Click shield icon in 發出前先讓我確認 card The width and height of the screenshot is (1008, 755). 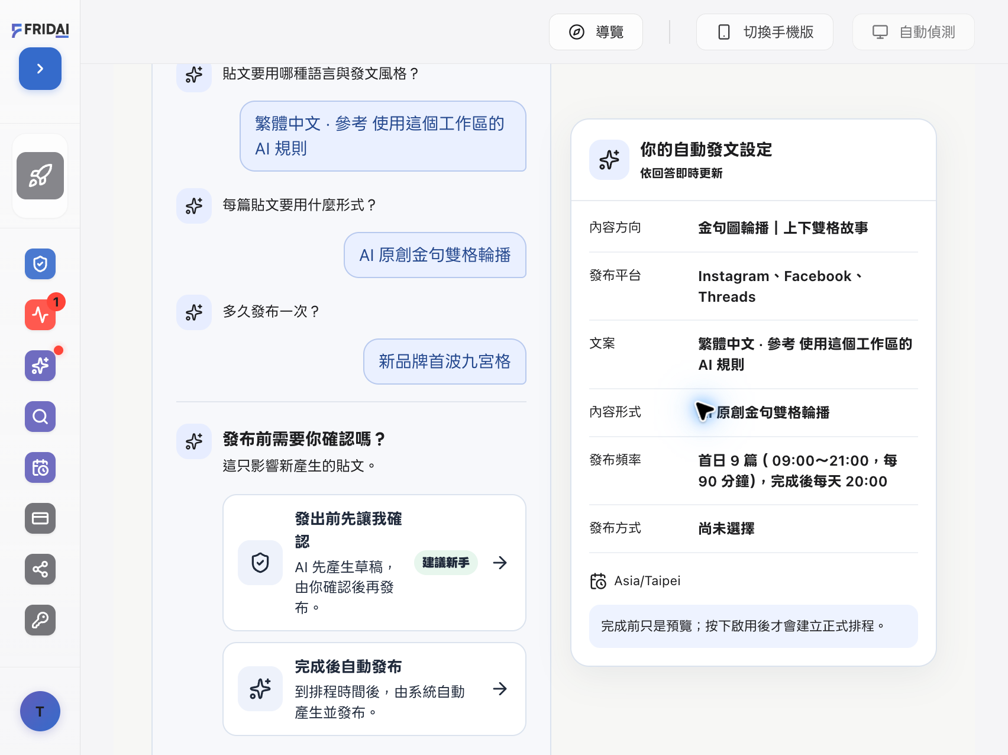point(260,563)
